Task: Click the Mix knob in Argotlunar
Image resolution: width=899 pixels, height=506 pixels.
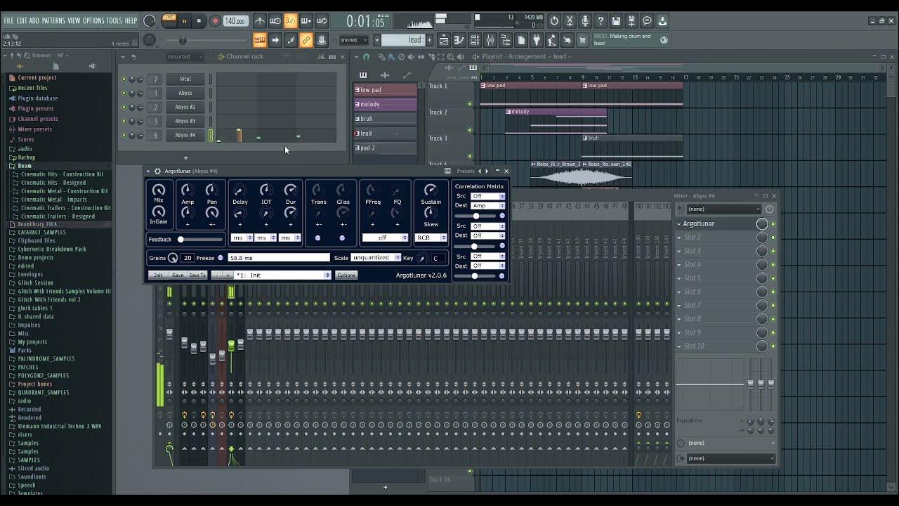Action: pos(159,190)
